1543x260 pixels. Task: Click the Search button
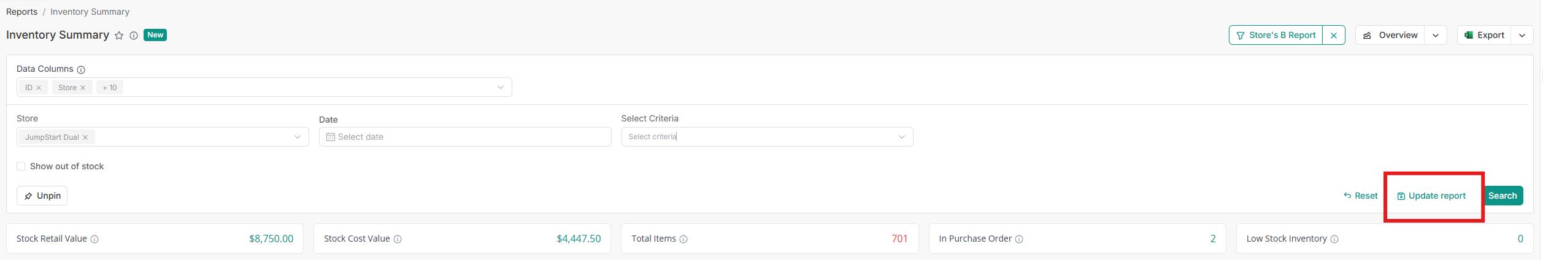(1503, 196)
